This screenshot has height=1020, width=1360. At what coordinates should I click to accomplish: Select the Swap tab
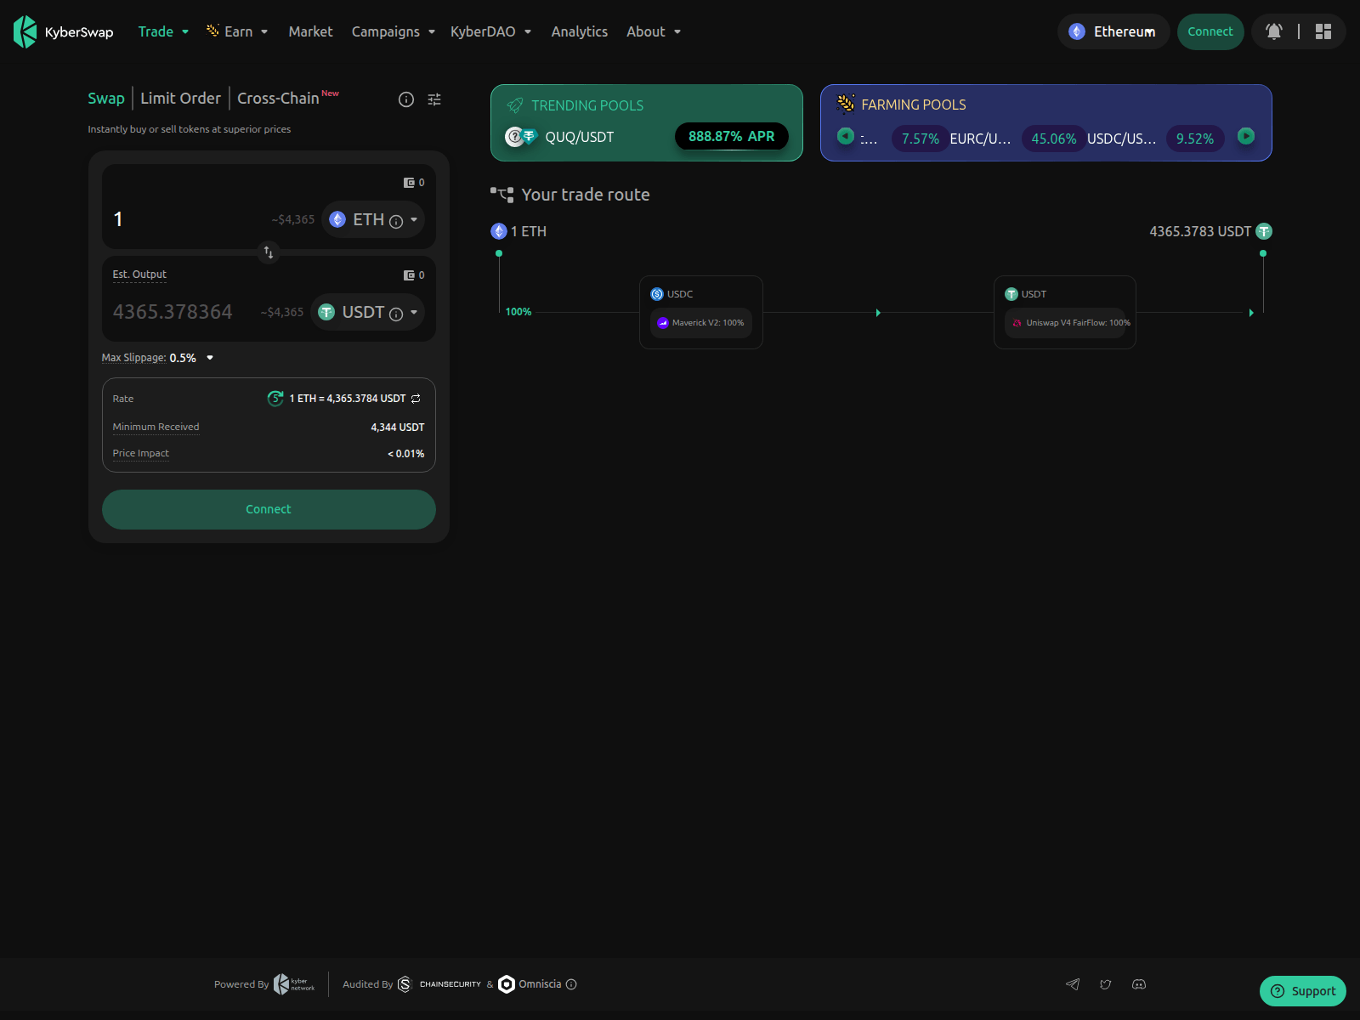pyautogui.click(x=106, y=99)
